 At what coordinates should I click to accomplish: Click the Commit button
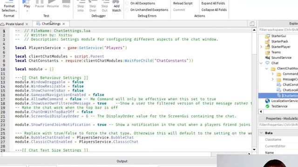[x=179, y=10]
